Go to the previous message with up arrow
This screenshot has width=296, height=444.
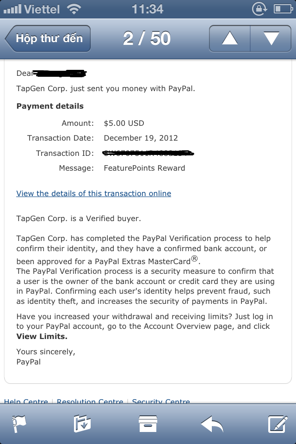pos(230,38)
